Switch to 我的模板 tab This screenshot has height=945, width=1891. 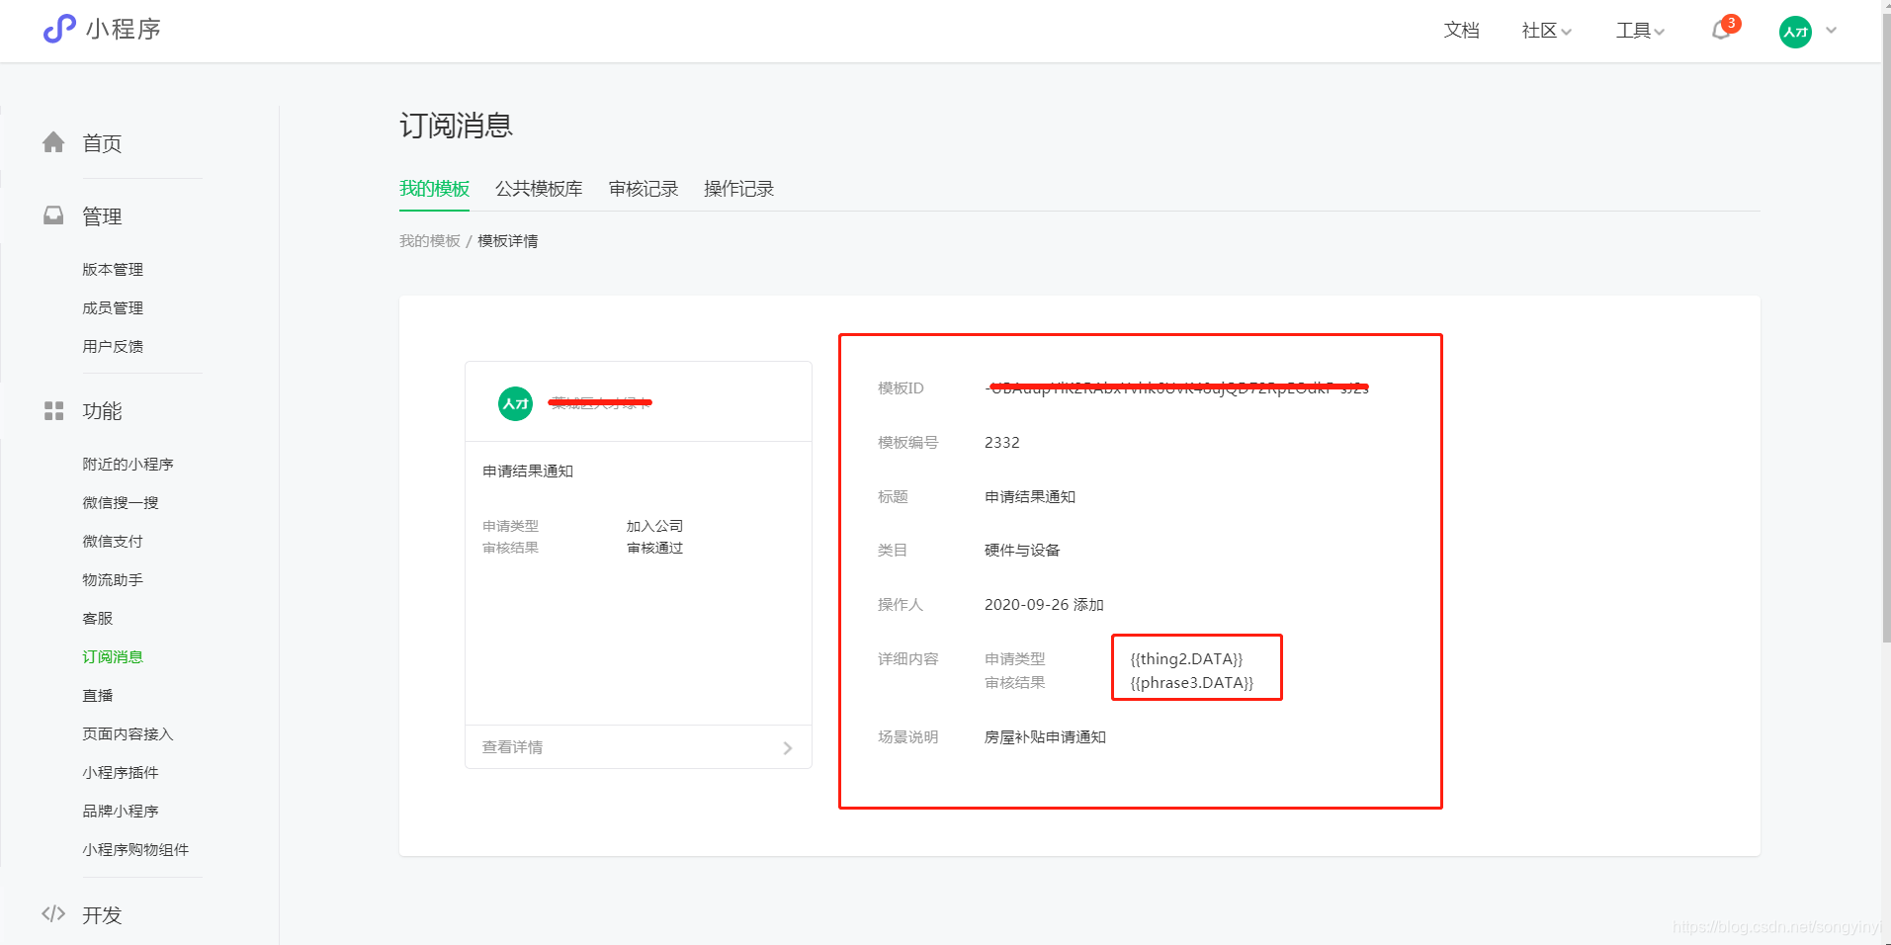pos(434,189)
